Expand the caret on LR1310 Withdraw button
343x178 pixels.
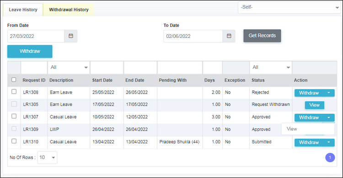(x=328, y=142)
